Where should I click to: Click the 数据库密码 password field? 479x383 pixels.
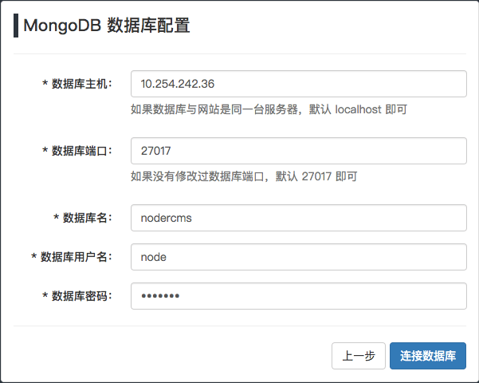298,296
